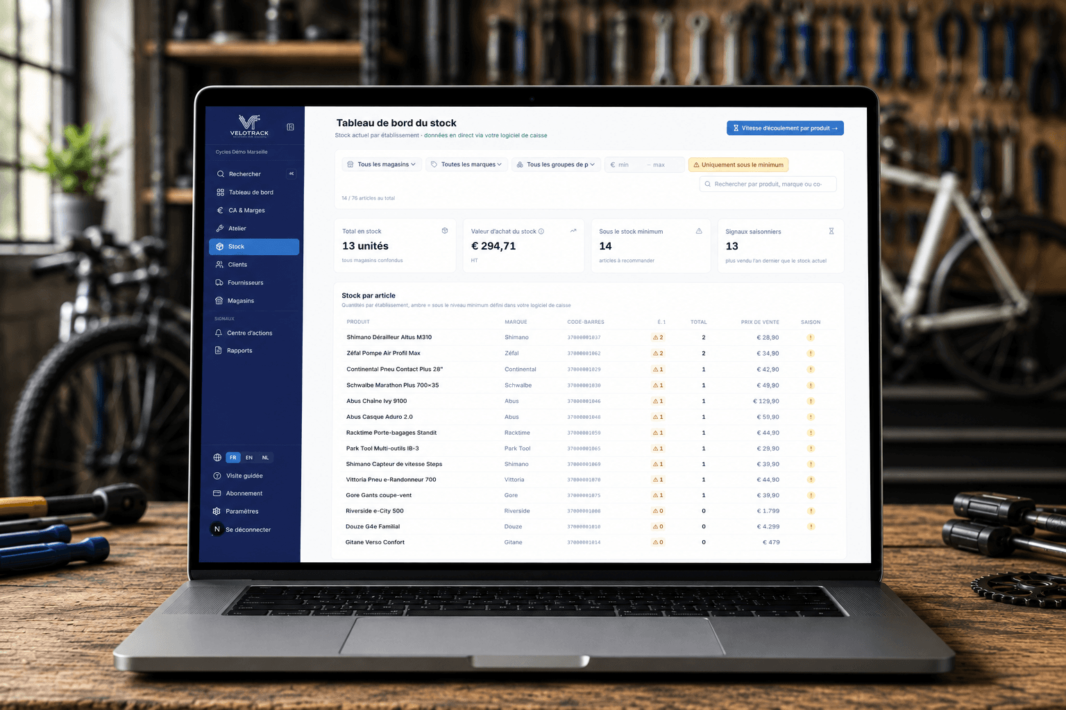The width and height of the screenshot is (1066, 710).
Task: Click the low-stock warning for Zéfal Pompe Air Profil Max
Action: coord(658,354)
